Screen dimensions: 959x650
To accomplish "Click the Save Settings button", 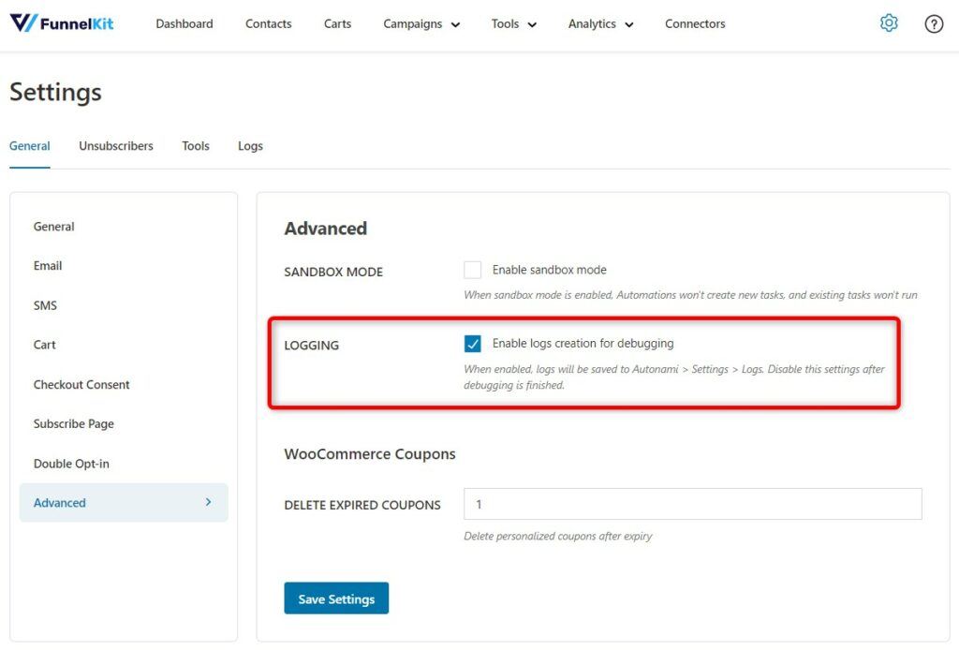I will pos(336,598).
